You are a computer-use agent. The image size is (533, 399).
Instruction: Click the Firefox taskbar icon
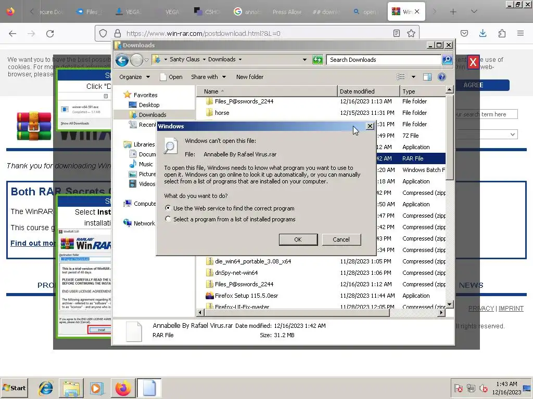[123, 388]
